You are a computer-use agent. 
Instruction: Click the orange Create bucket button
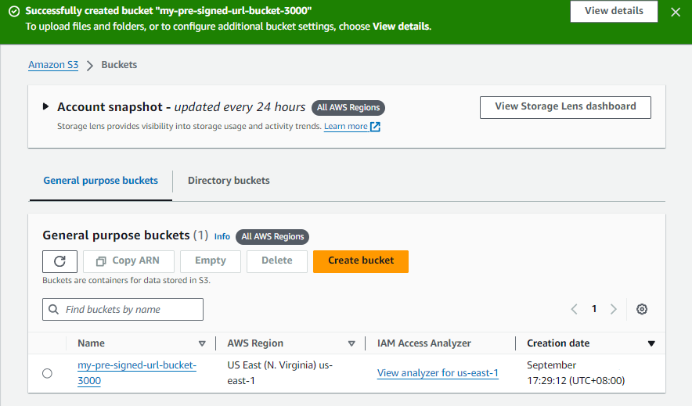pyautogui.click(x=361, y=261)
